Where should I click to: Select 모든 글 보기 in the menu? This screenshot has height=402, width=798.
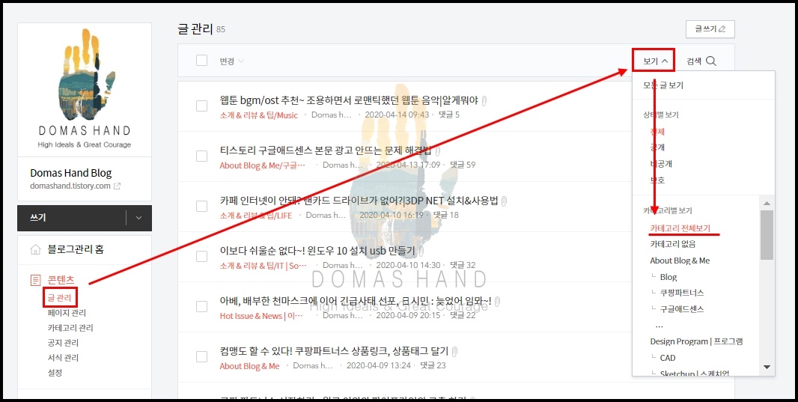pos(663,85)
